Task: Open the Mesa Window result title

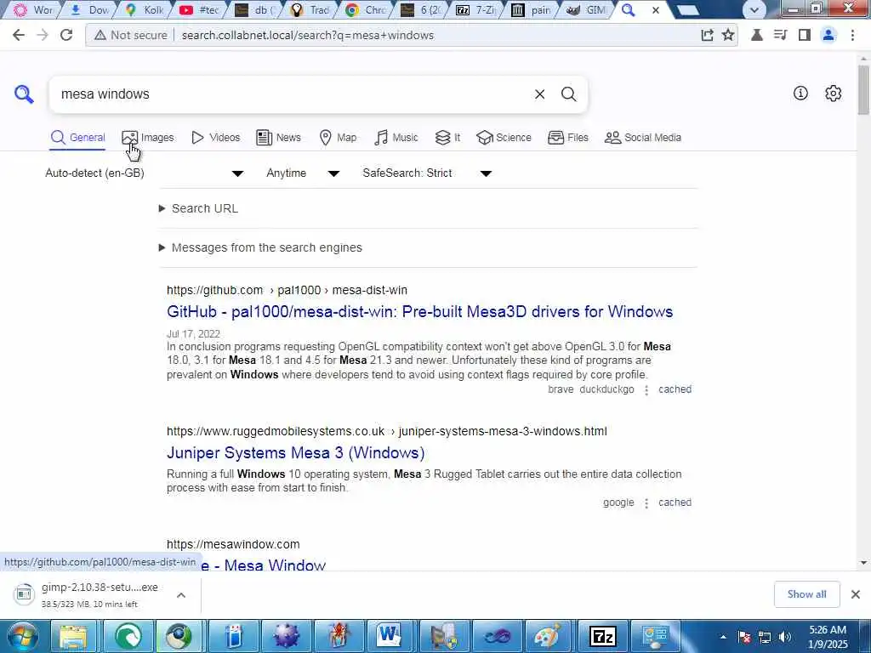Action: [265, 565]
